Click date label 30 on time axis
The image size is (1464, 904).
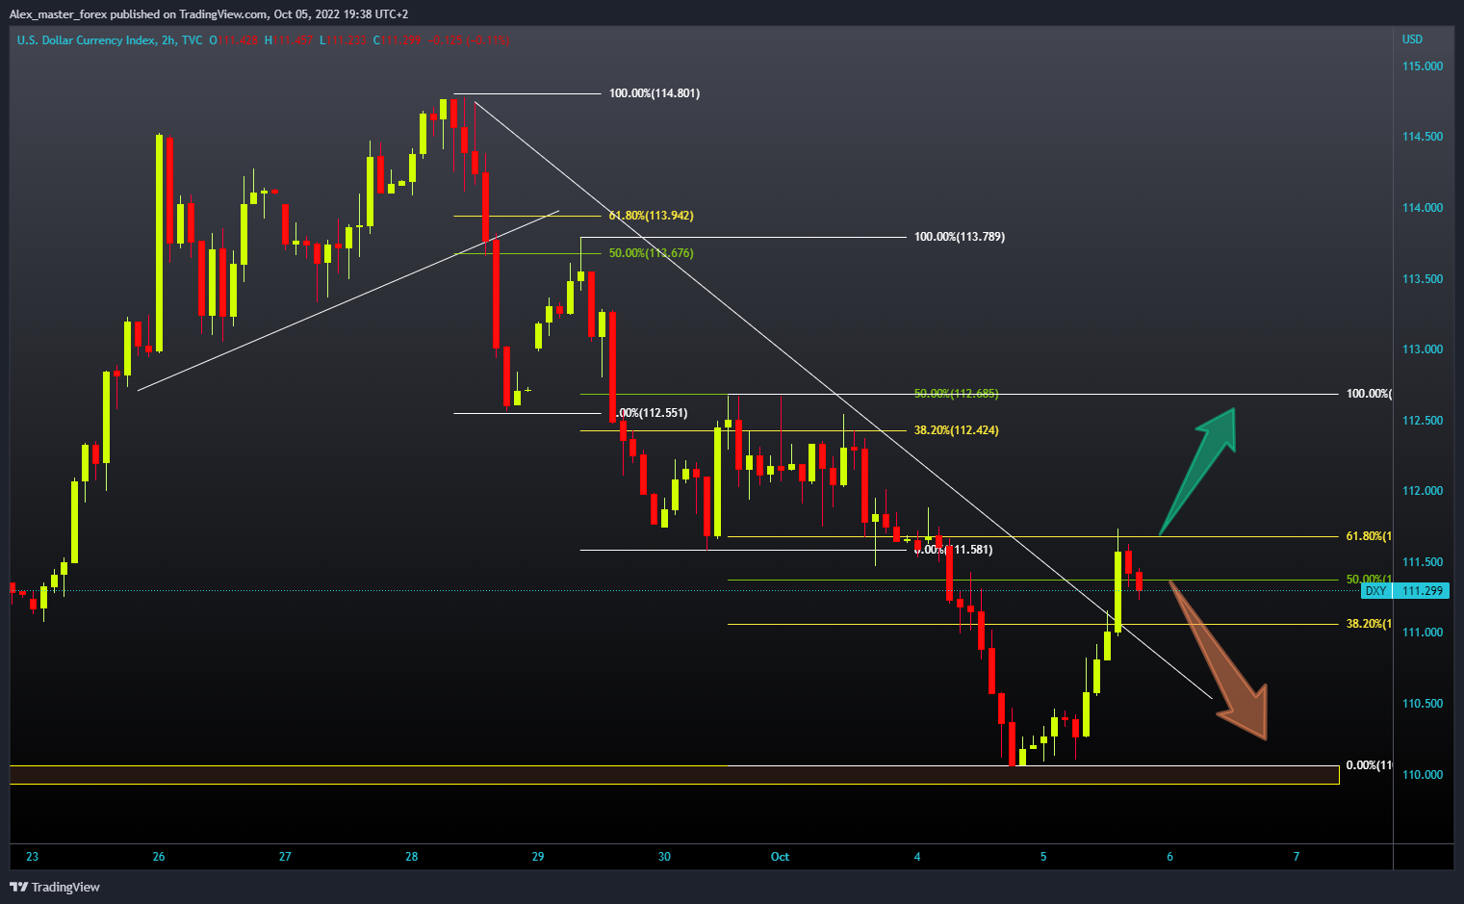(664, 857)
